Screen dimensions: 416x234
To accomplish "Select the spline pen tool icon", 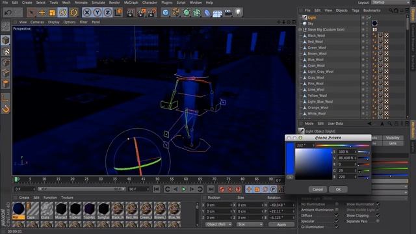I will click(x=176, y=12).
